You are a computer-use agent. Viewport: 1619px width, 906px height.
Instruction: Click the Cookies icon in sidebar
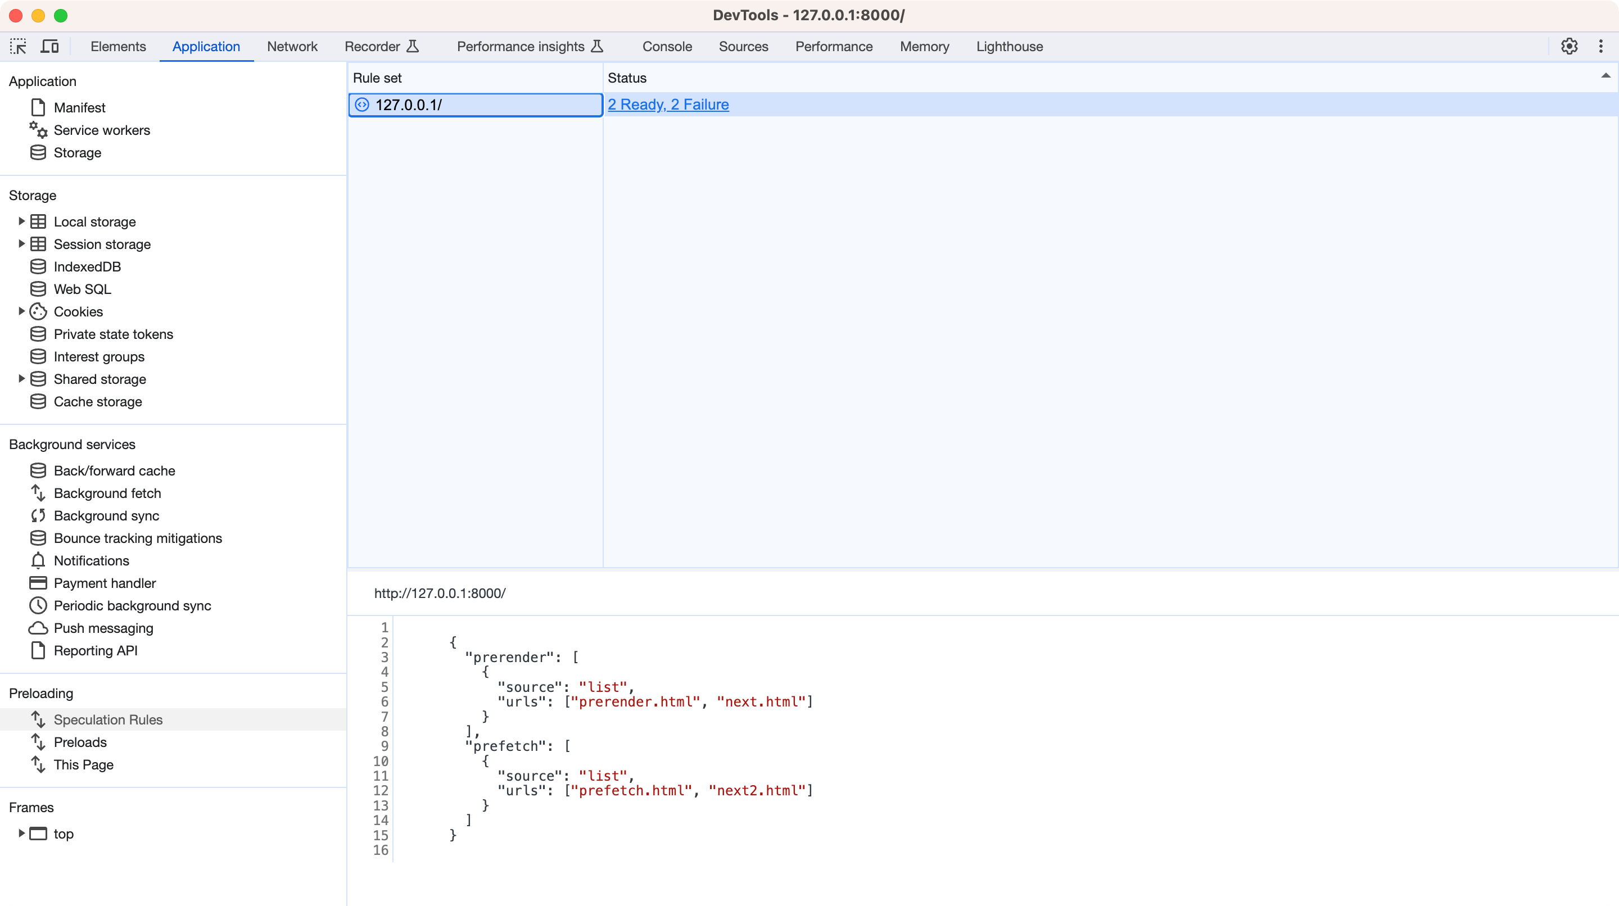click(x=38, y=311)
